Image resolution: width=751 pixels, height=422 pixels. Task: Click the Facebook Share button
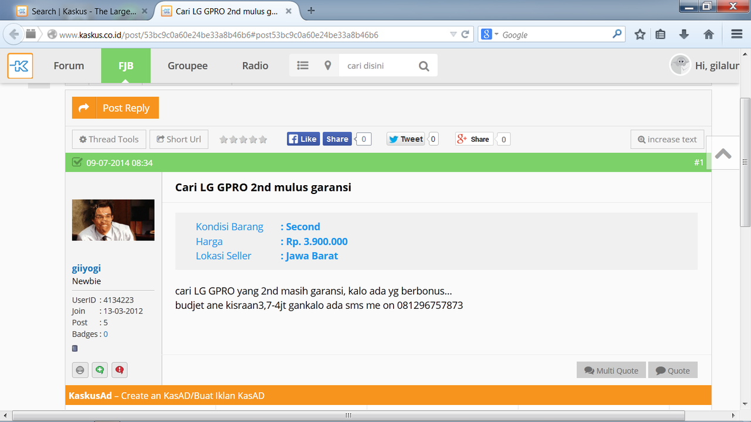[x=337, y=139]
